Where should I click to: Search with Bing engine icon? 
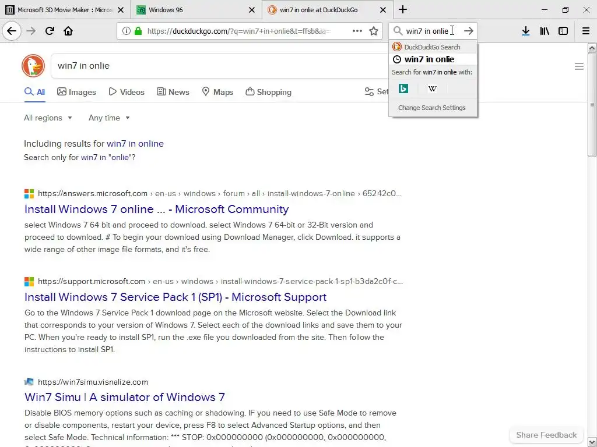tap(403, 88)
